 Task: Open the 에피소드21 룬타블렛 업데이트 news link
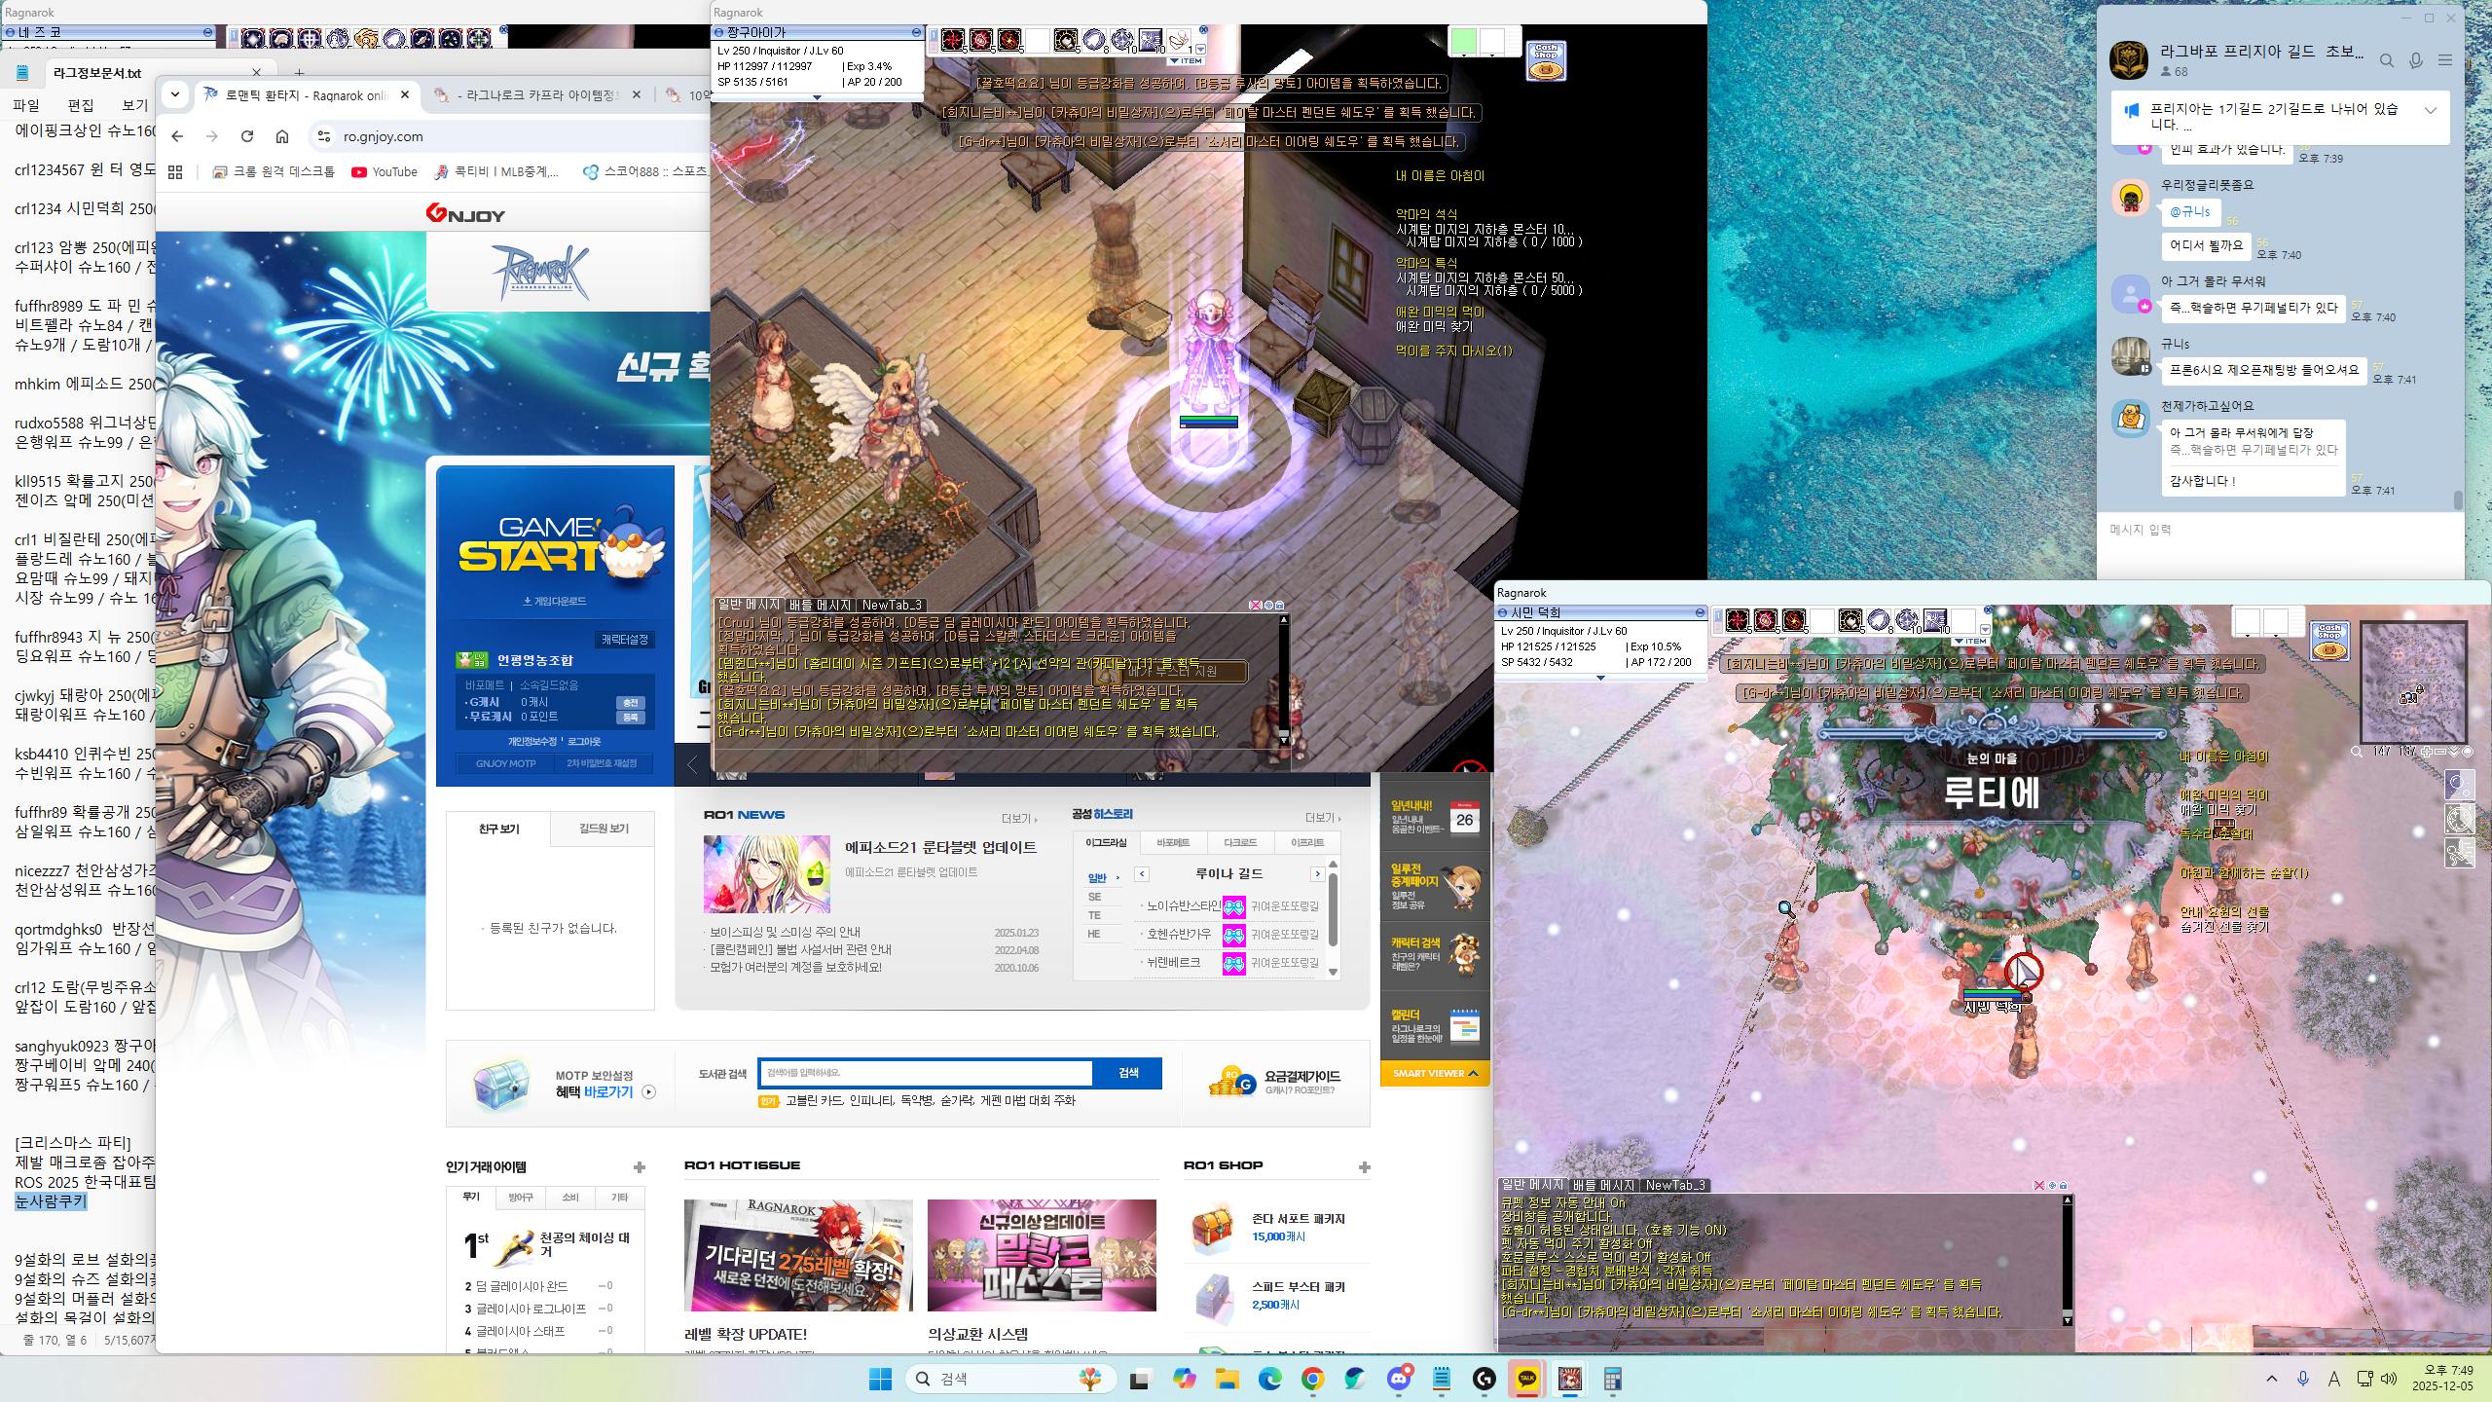[x=939, y=847]
